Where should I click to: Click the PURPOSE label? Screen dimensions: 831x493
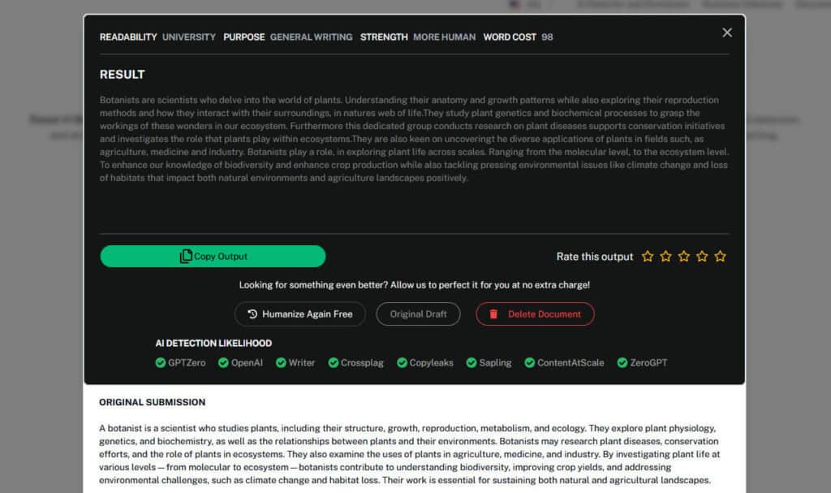pos(243,37)
